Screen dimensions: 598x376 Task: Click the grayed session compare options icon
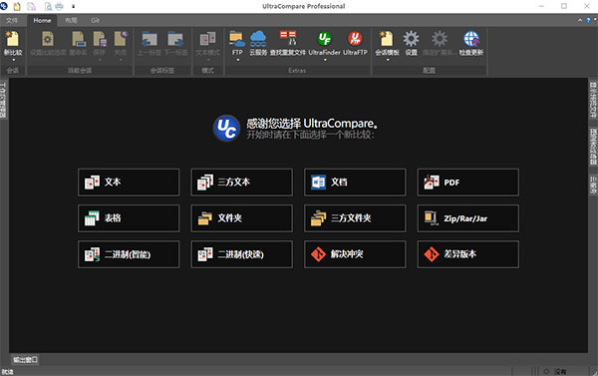click(48, 39)
